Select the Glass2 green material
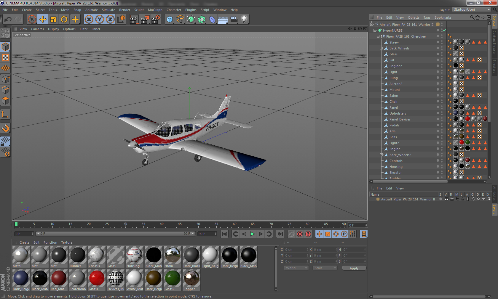Image resolution: width=498 pixels, height=299 pixels. (173, 280)
